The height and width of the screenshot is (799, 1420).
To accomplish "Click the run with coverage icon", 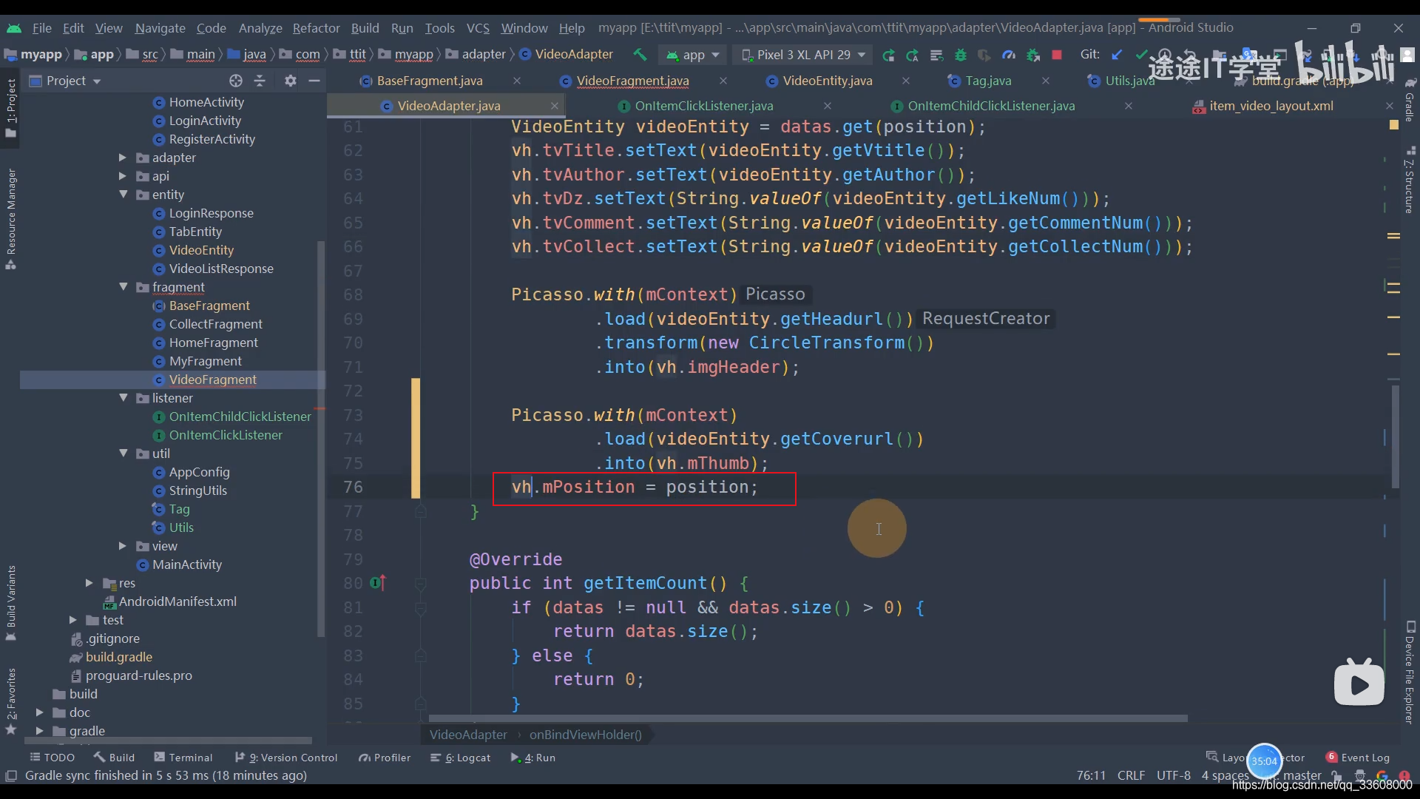I will (x=984, y=55).
